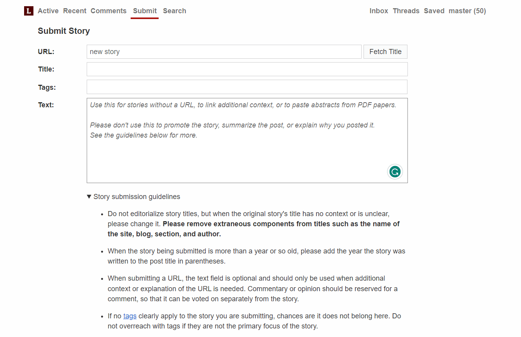The height and width of the screenshot is (337, 521).
Task: Open the Grammarly icon in the text area
Action: pos(395,172)
